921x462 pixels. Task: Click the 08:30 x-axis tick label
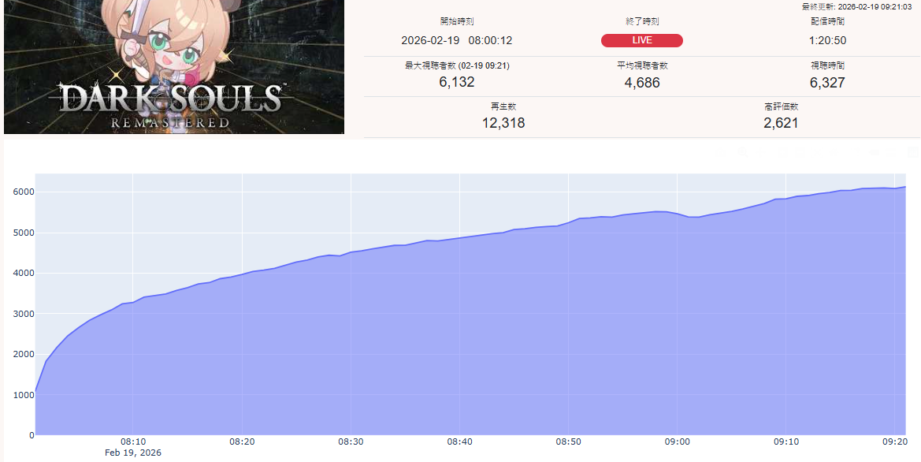point(351,442)
